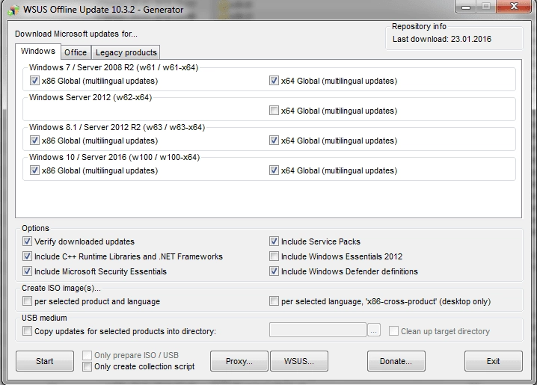
Task: Enable Include Windows Essentials 2012
Action: click(x=274, y=256)
